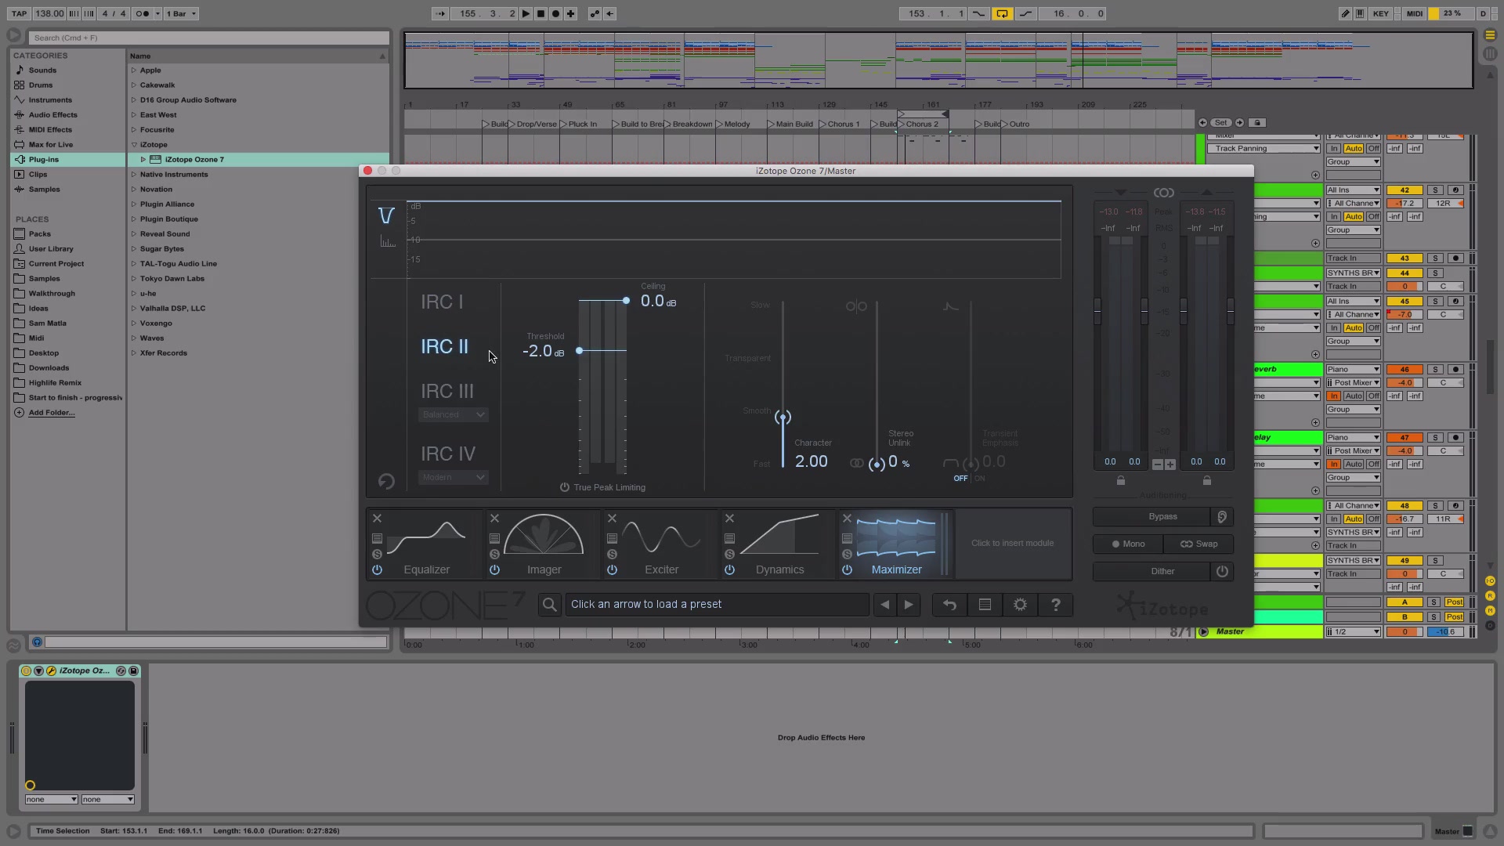Screen dimensions: 1504x846
Task: Toggle the Maximizer module power
Action: click(847, 570)
